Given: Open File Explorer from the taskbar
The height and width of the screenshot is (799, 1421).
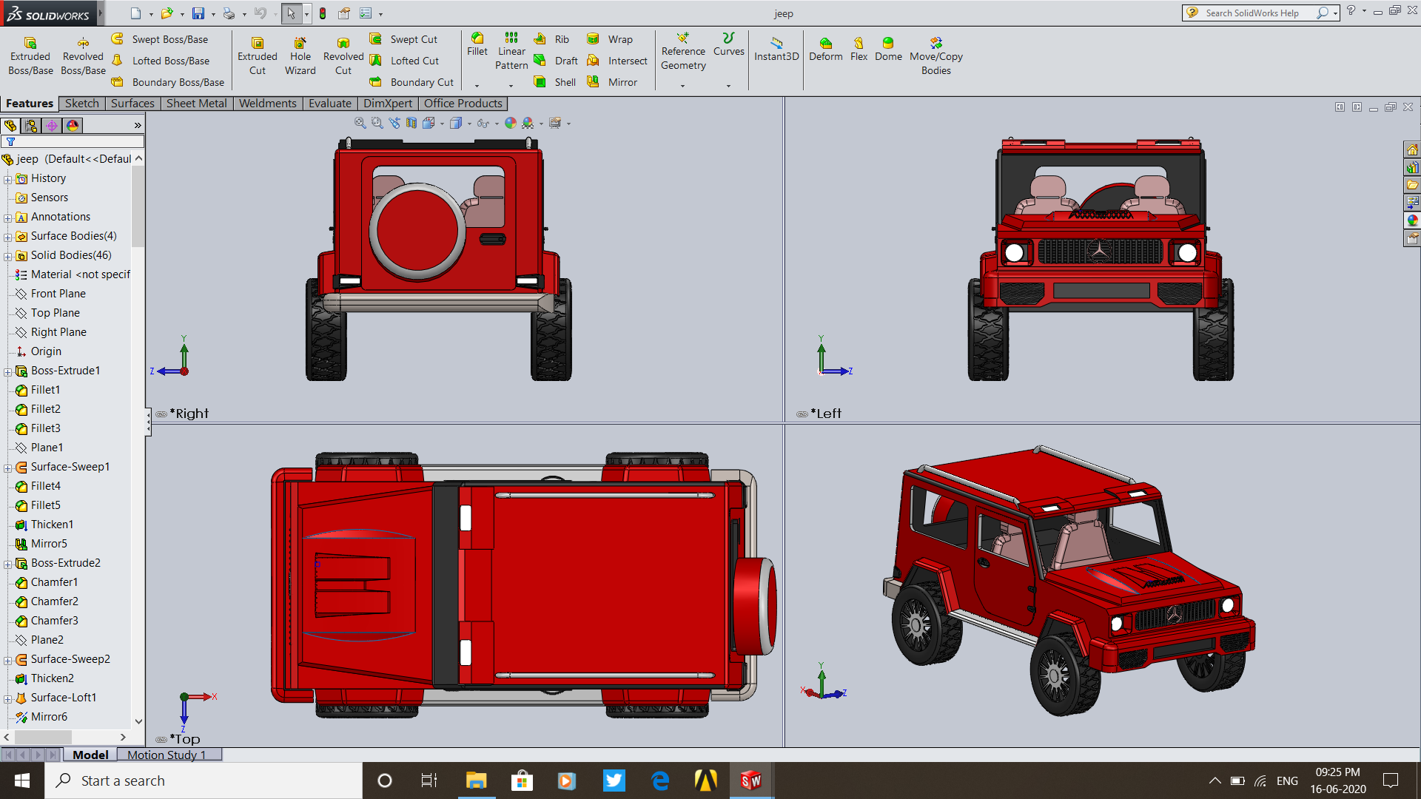Looking at the screenshot, I should pyautogui.click(x=476, y=781).
